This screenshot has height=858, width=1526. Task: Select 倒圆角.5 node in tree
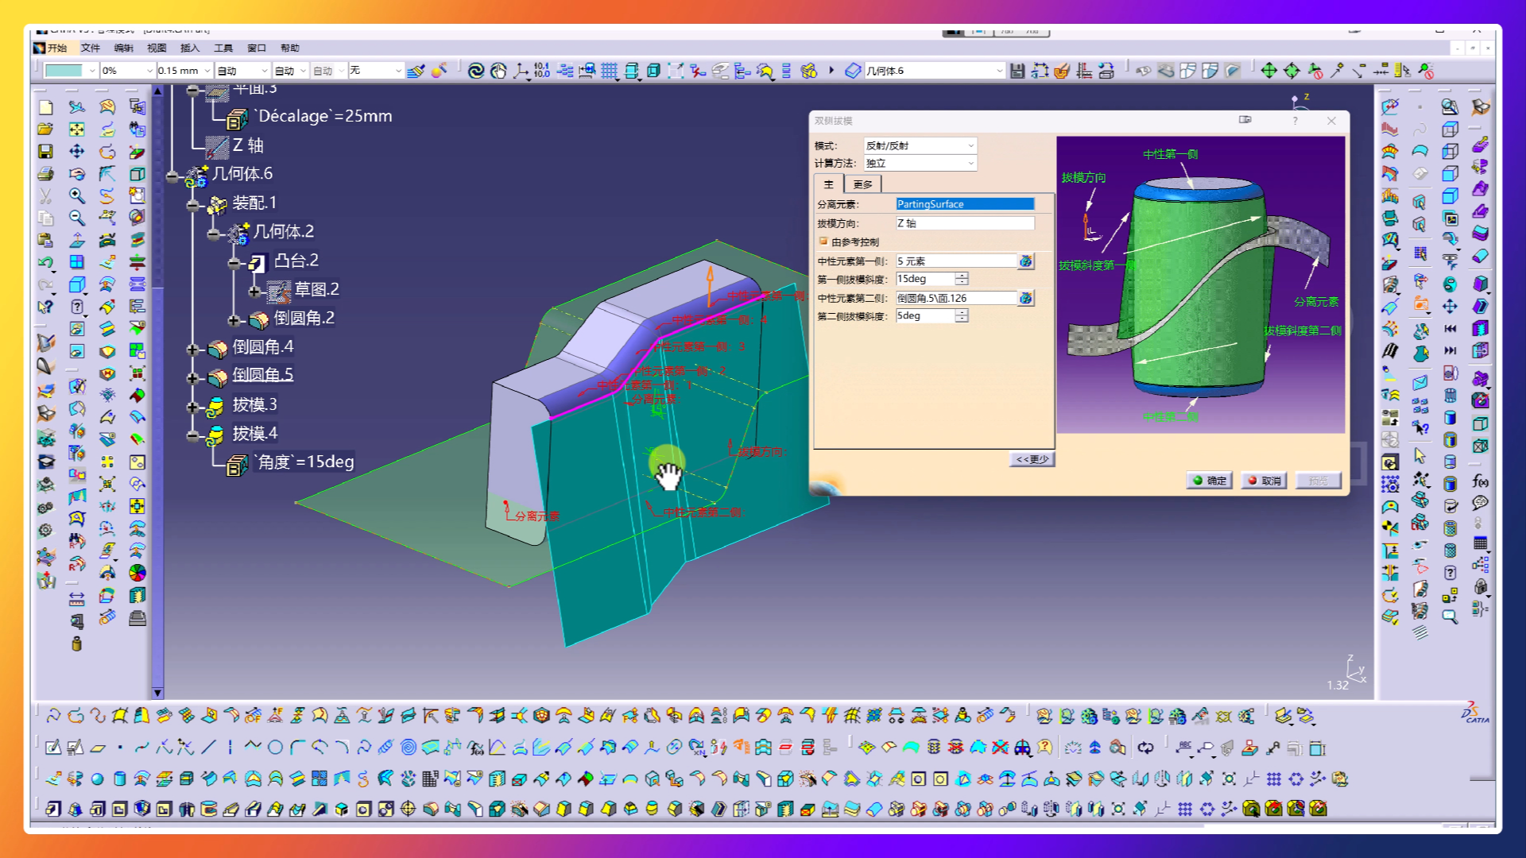[x=263, y=374]
